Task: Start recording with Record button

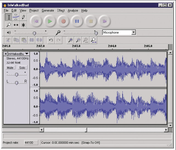Action: 63,21
